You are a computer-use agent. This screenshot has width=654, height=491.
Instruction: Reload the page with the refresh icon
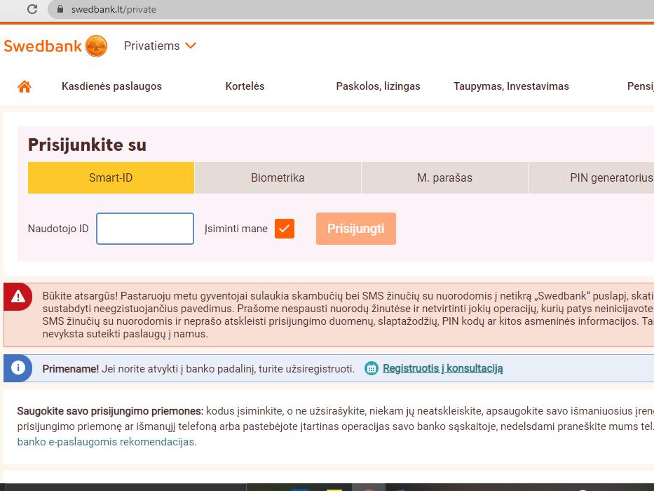32,9
